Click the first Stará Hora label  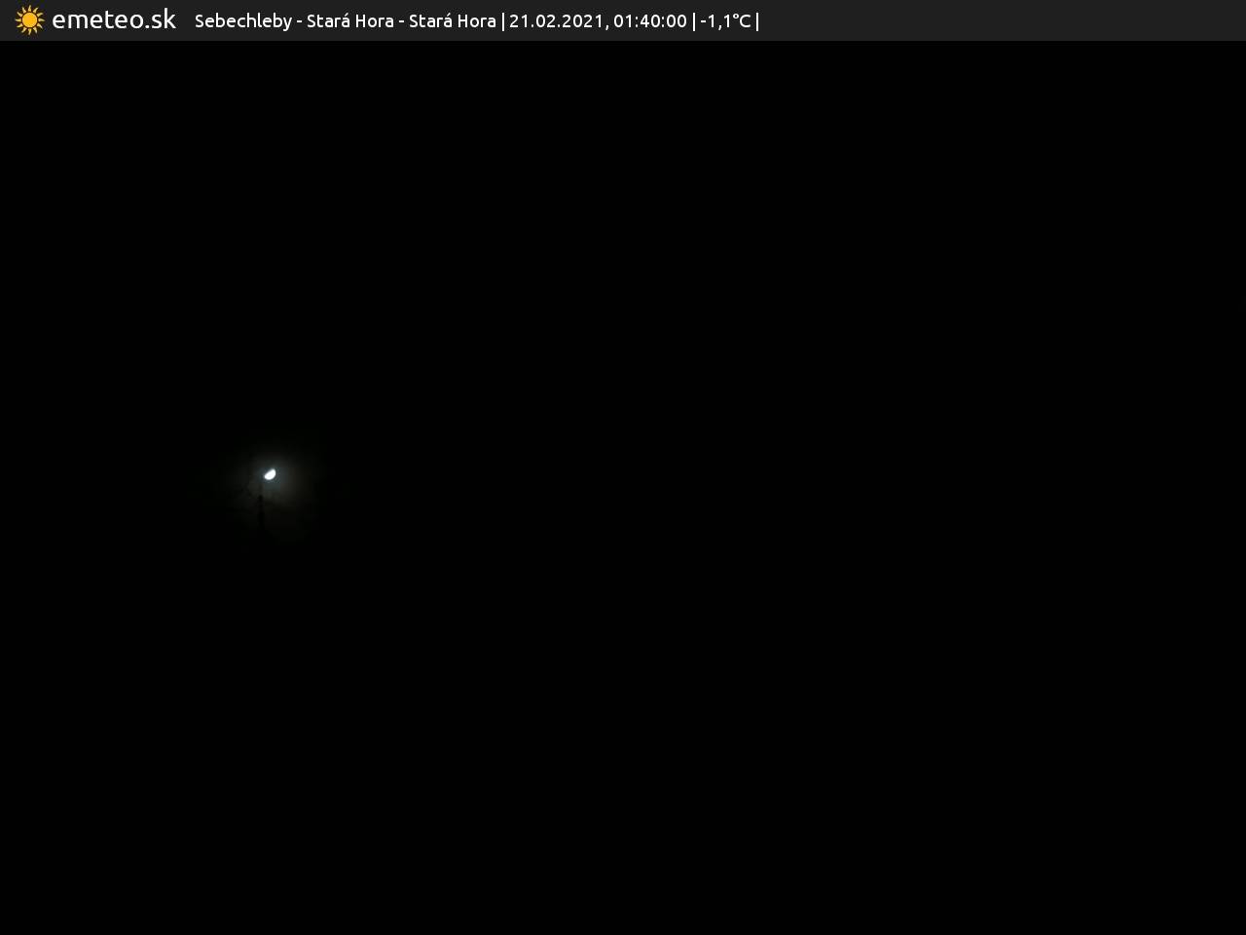pyautogui.click(x=349, y=21)
